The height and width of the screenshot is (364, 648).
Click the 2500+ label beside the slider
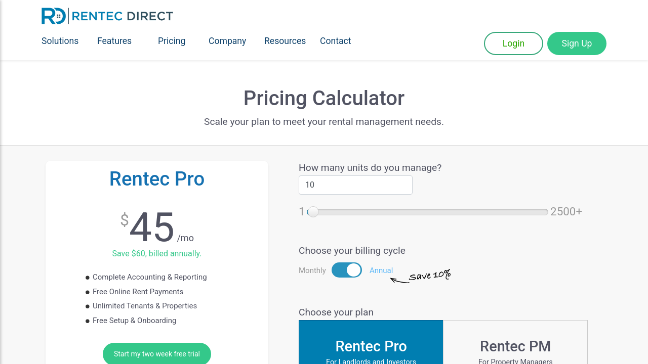point(566,211)
